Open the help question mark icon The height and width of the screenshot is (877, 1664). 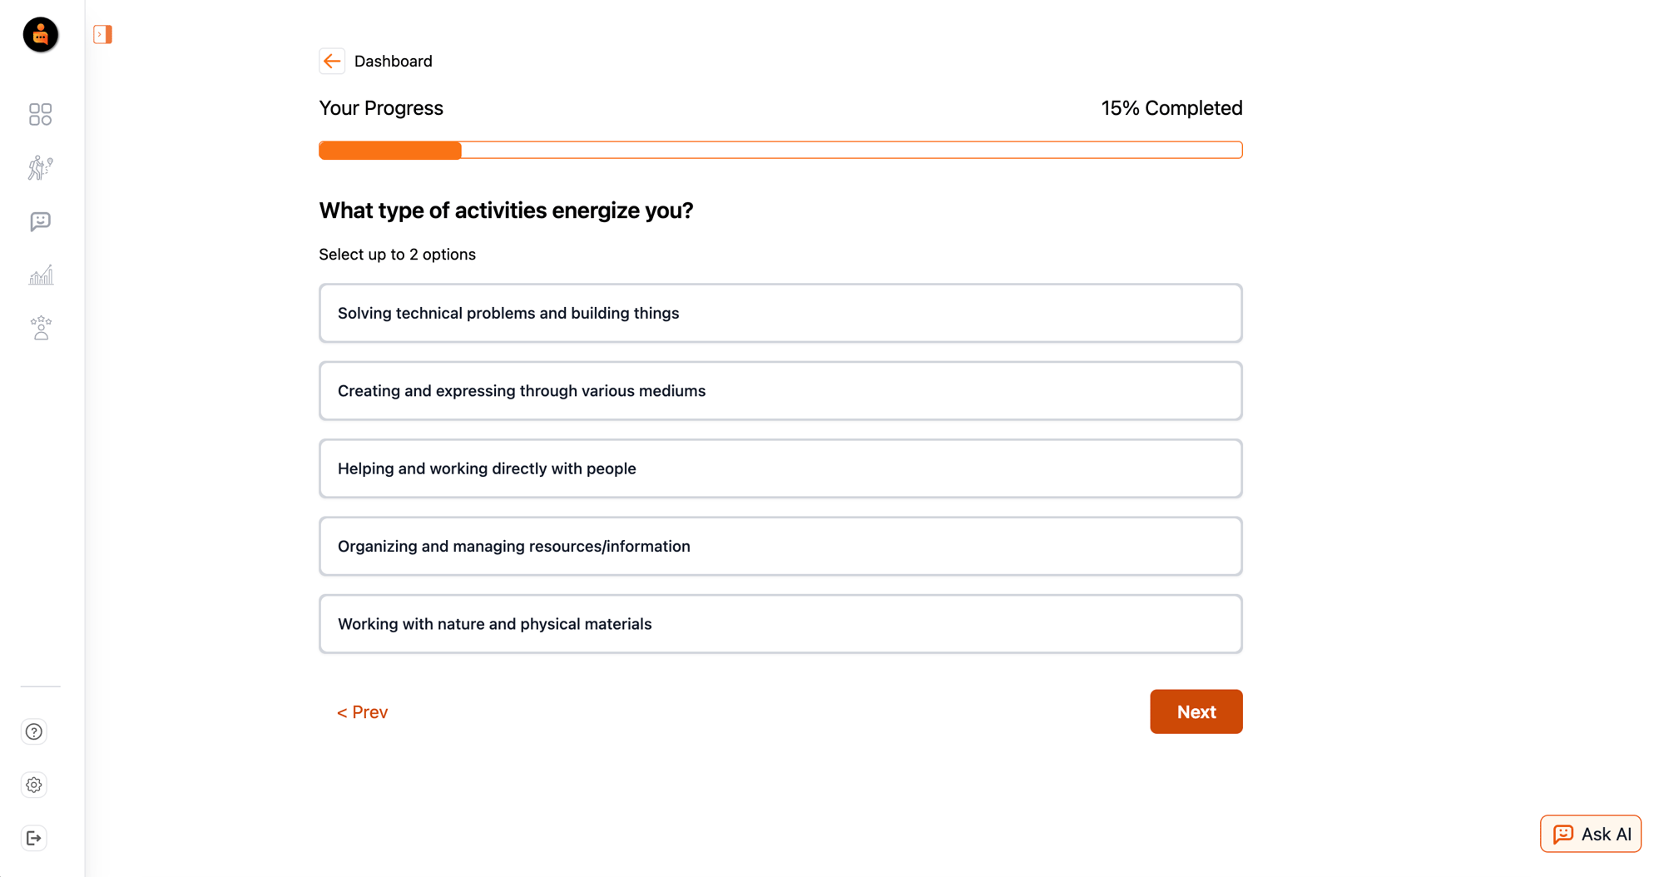pyautogui.click(x=34, y=731)
